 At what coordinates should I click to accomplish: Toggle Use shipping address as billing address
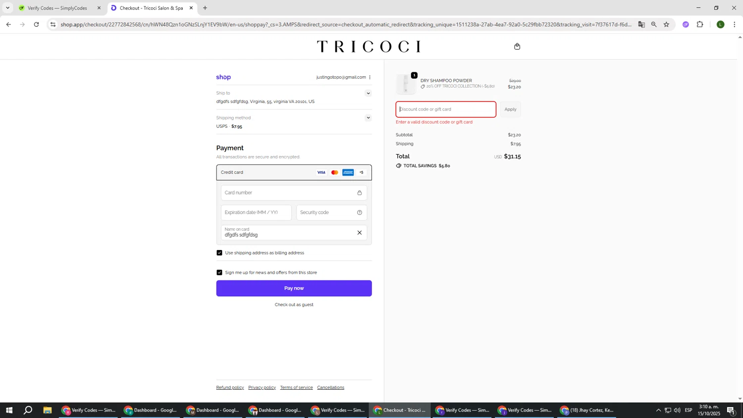[x=219, y=253]
